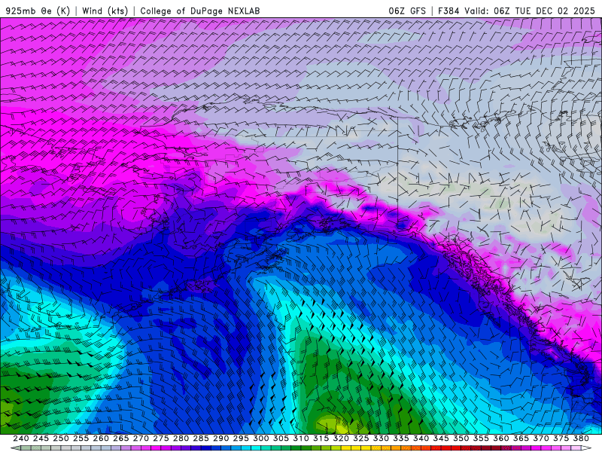This screenshot has width=602, height=452.
Task: Click the 250 color scale label
Action: [61, 438]
